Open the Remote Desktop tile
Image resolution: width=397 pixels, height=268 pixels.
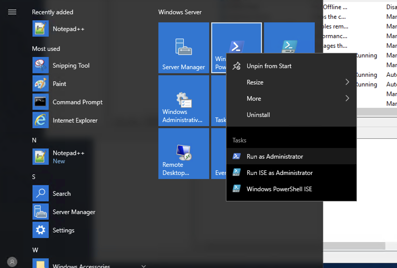pos(184,153)
